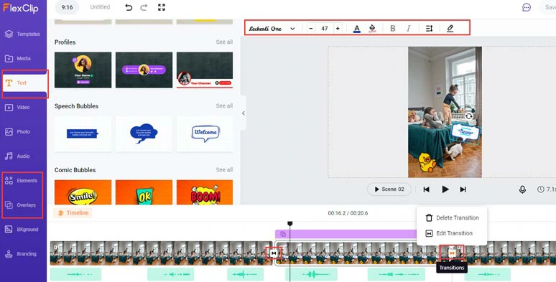Play Scene 02
Viewport: 556px width, 282px height.
[x=389, y=189]
